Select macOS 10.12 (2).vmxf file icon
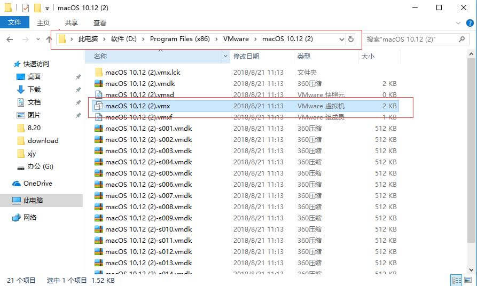This screenshot has width=477, height=286. pyautogui.click(x=99, y=117)
